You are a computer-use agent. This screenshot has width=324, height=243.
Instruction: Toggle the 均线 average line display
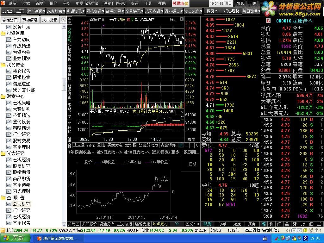point(122,19)
